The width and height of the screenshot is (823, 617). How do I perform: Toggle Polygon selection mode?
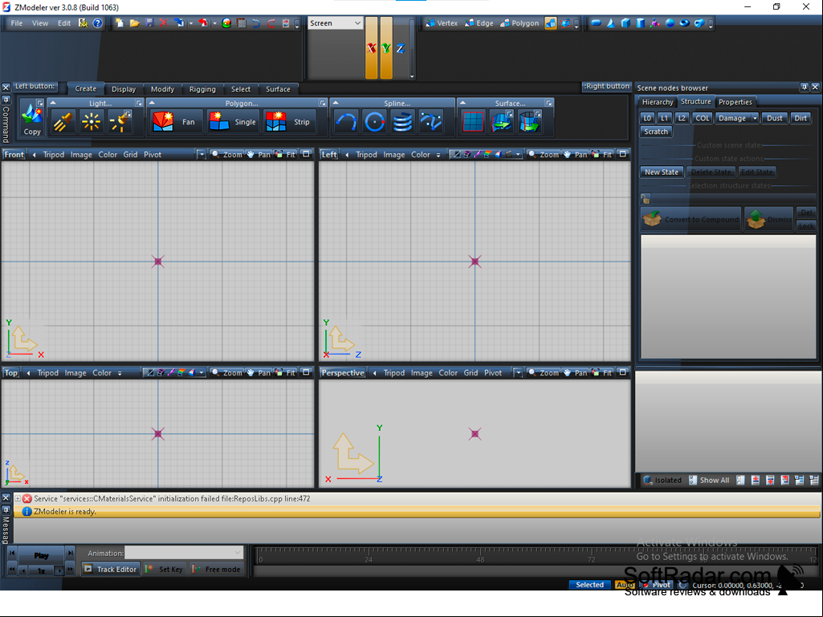[519, 23]
